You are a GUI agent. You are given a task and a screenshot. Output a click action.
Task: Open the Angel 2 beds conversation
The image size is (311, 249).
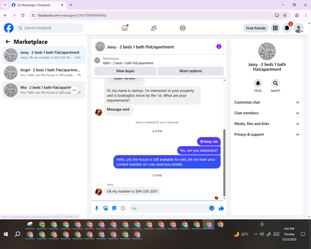tap(44, 73)
